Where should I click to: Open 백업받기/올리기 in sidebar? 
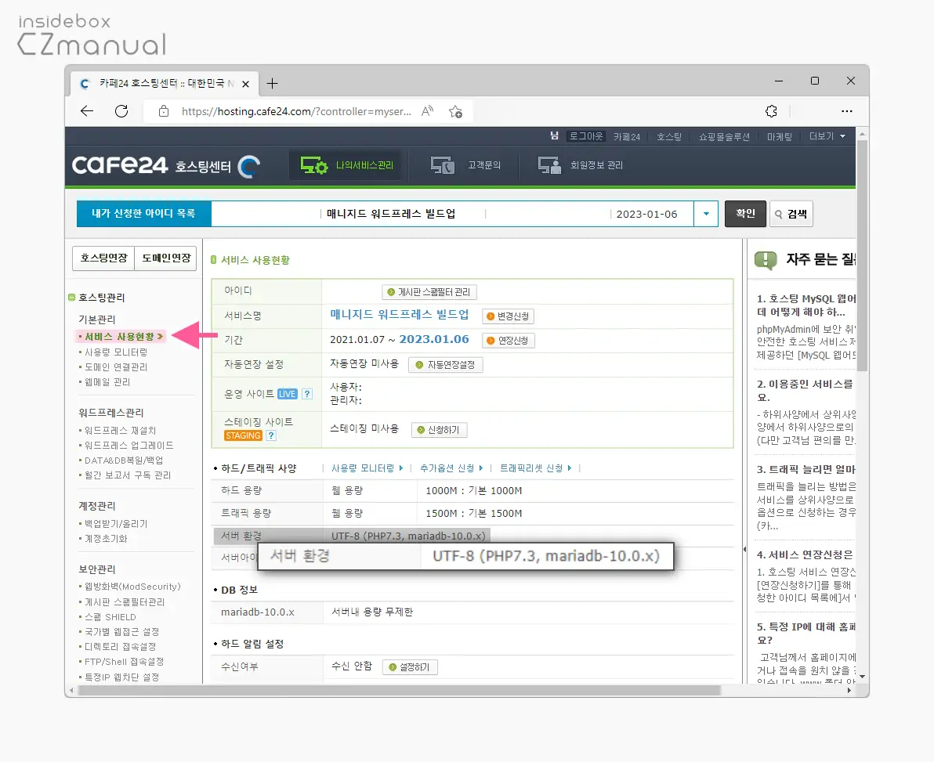(115, 523)
